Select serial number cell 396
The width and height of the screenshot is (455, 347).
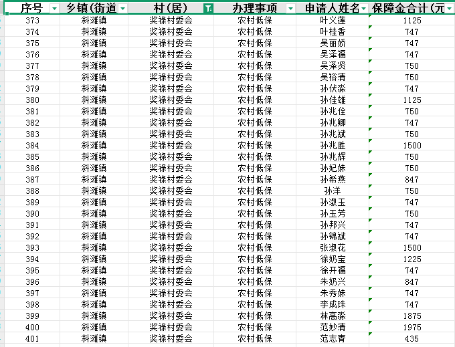(x=32, y=281)
